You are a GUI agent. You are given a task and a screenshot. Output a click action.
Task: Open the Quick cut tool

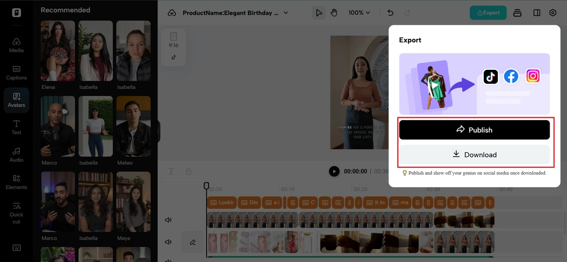[16, 213]
